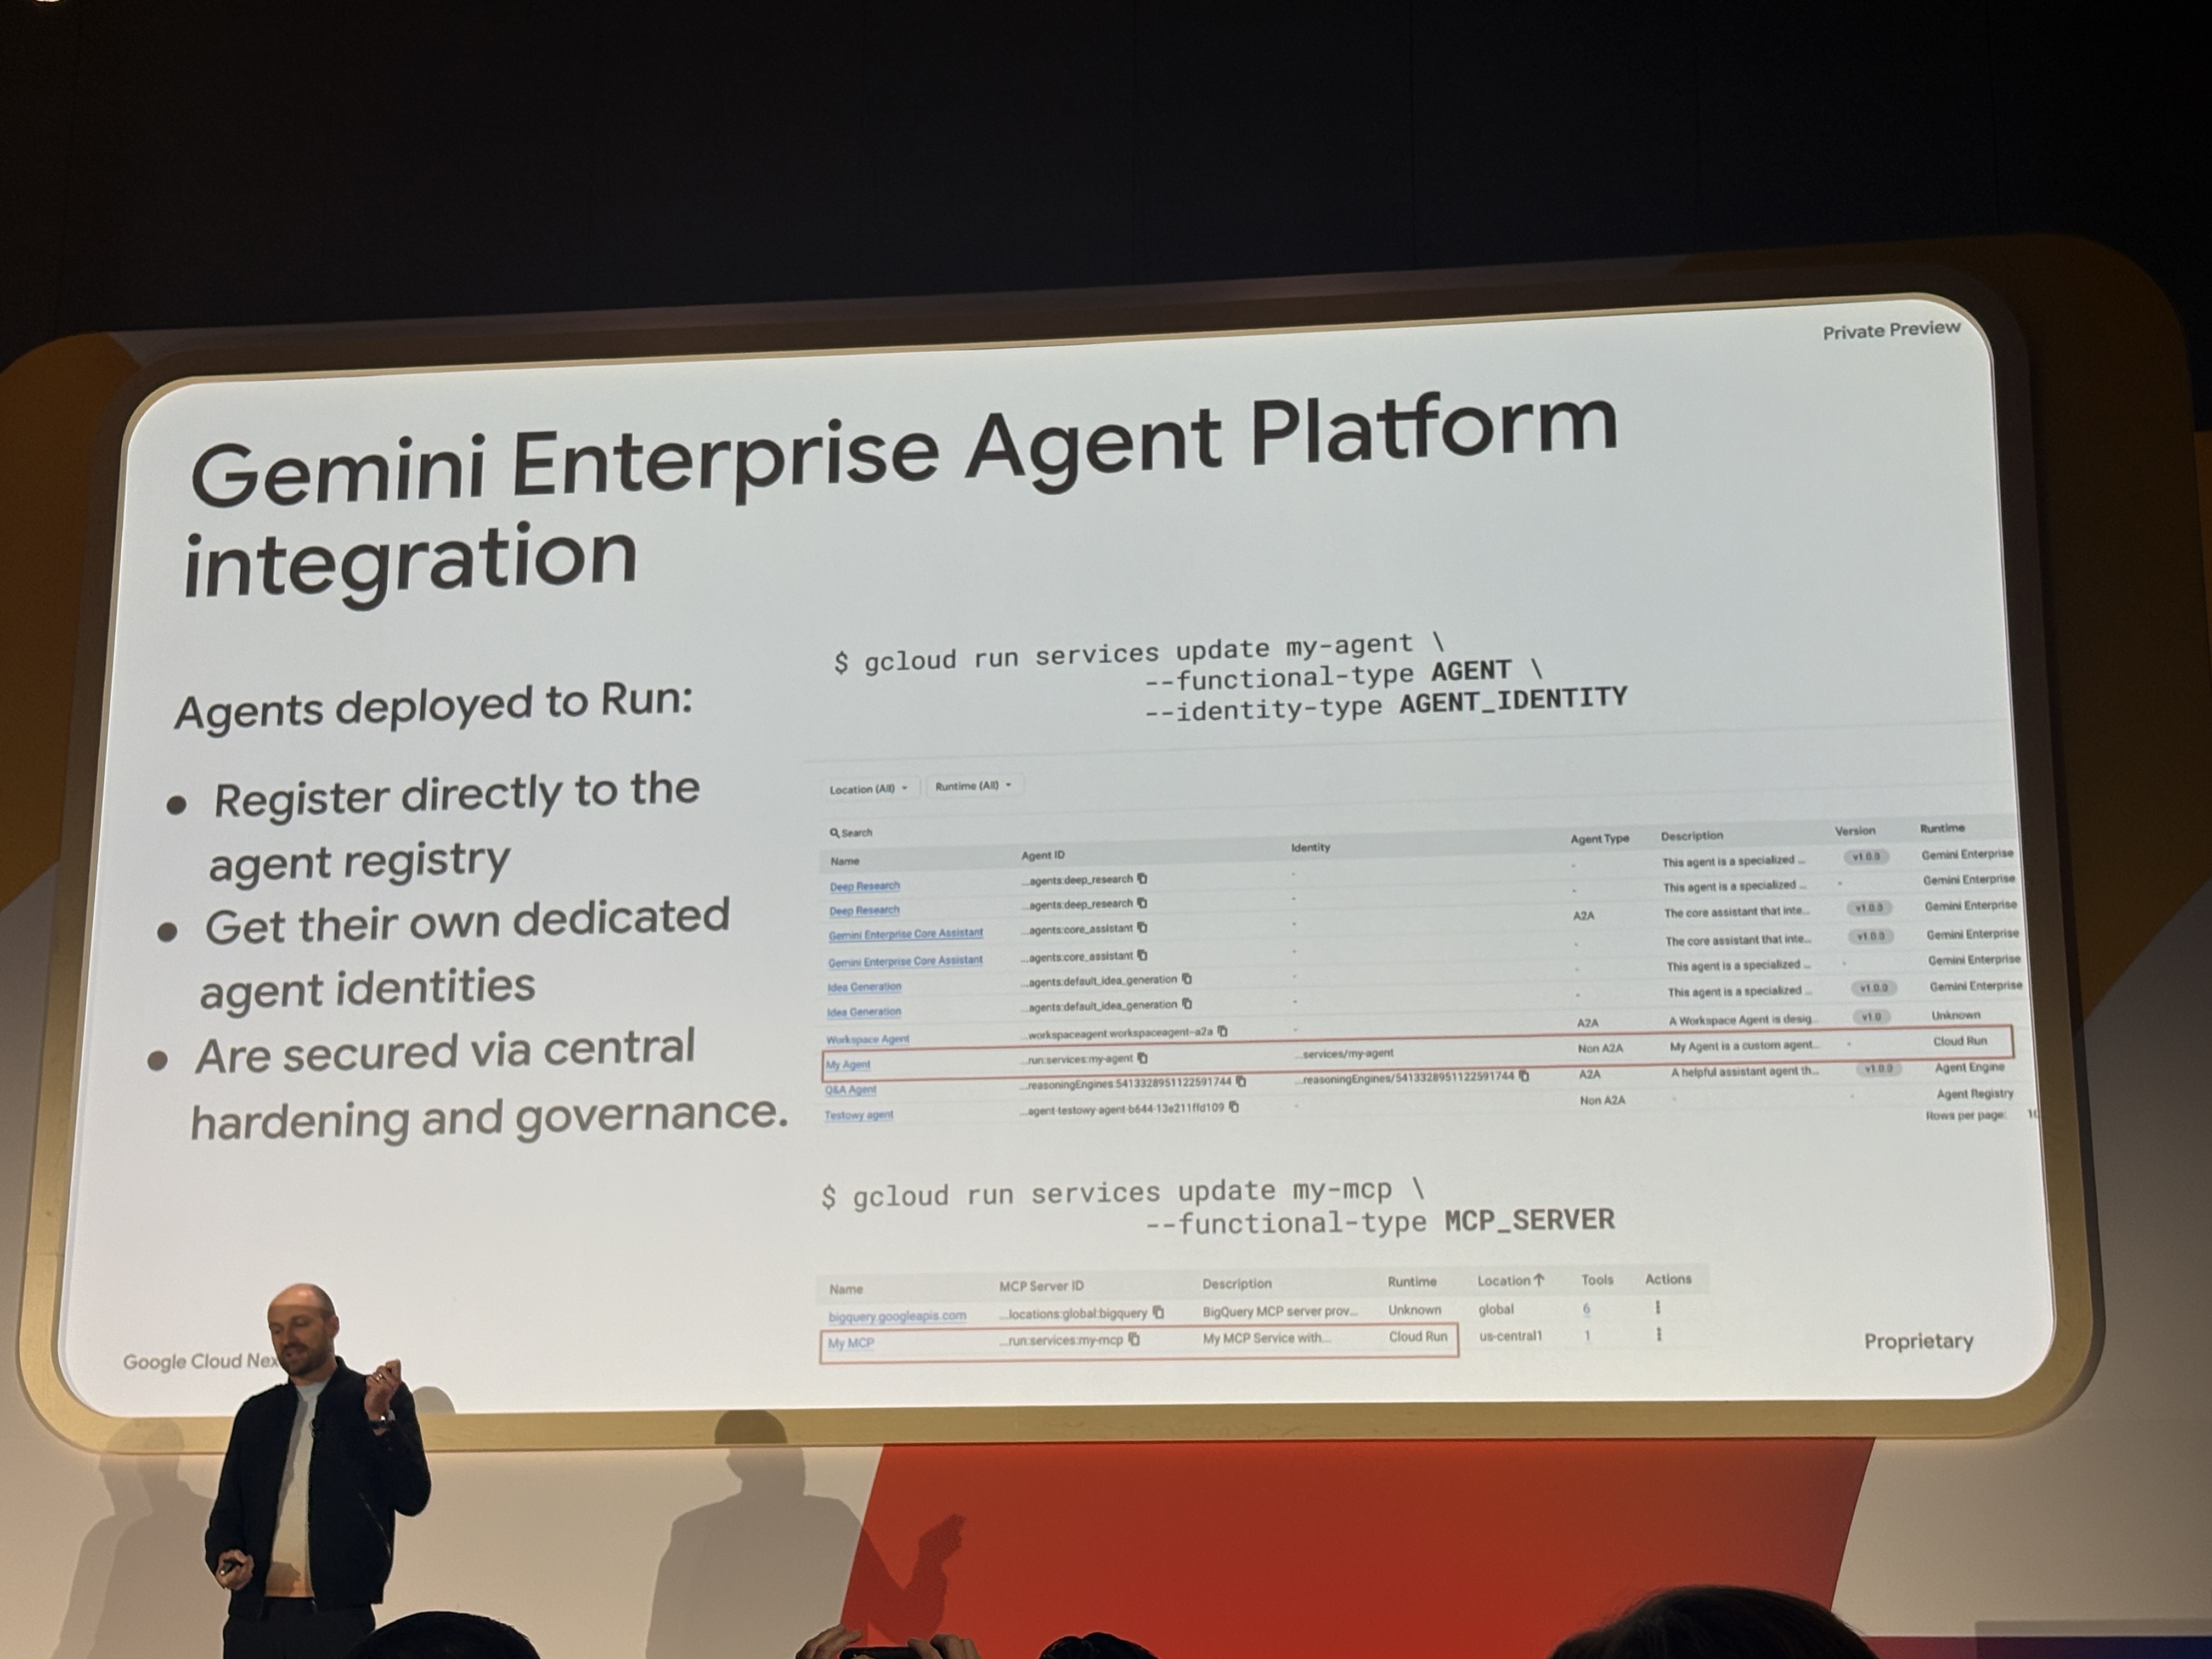Copy the Q&A Agent reasoningEngines identity
2212x1659 pixels.
click(x=1523, y=1076)
